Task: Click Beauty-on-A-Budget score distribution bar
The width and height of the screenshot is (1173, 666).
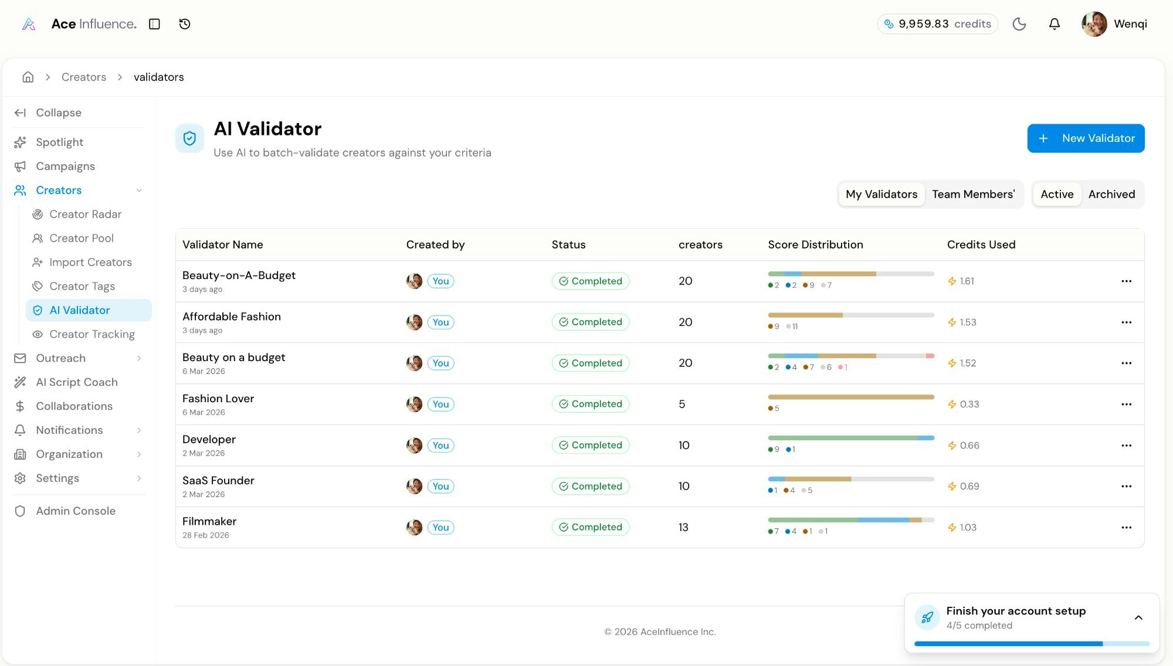Action: click(x=850, y=274)
